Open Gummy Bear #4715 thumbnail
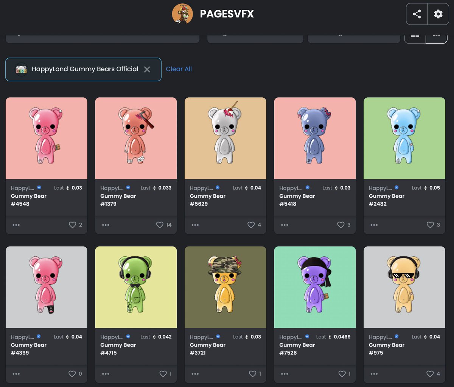 pyautogui.click(x=136, y=287)
